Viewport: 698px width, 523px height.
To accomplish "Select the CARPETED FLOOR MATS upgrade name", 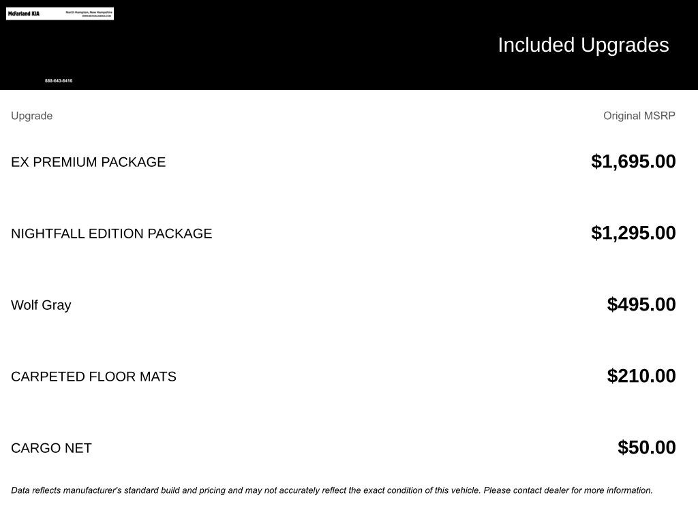I will tap(93, 377).
